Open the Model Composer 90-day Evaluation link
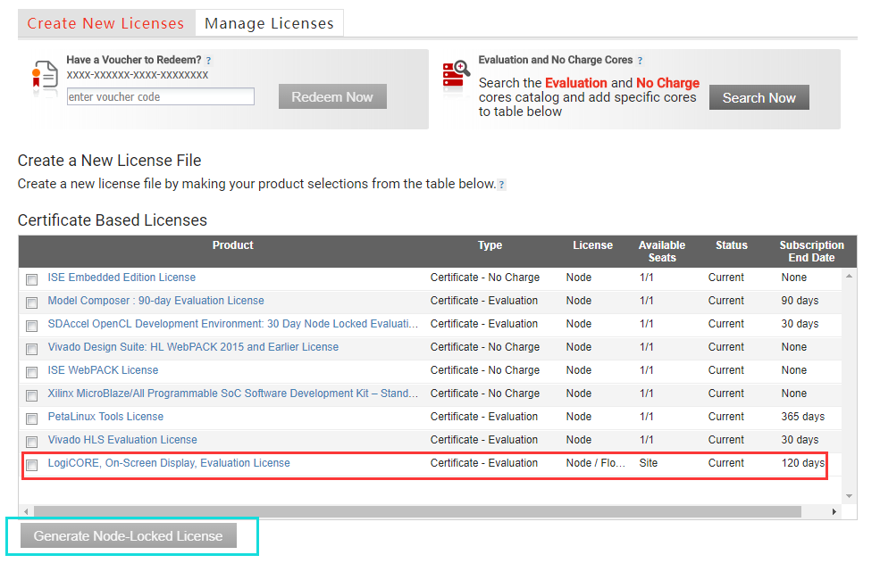Image resolution: width=880 pixels, height=580 pixels. pyautogui.click(x=157, y=301)
